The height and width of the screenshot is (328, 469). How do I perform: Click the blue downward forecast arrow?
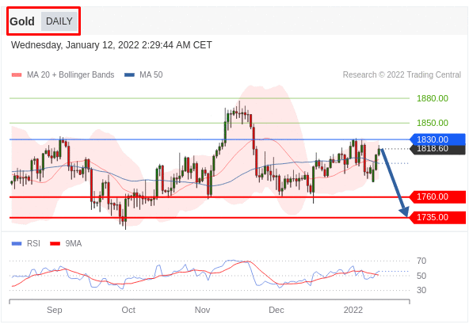[x=395, y=183]
